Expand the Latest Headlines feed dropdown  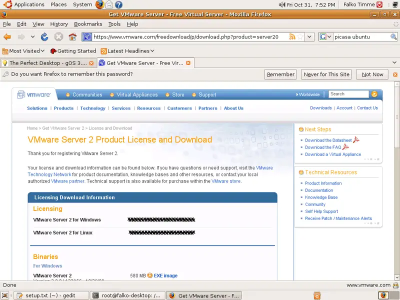(152, 51)
